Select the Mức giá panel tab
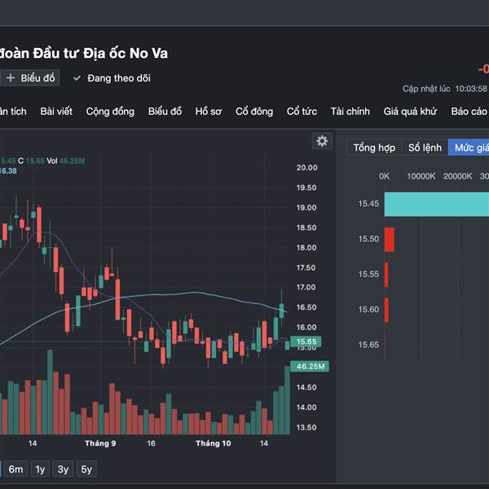Image resolution: width=489 pixels, height=489 pixels. tap(470, 148)
